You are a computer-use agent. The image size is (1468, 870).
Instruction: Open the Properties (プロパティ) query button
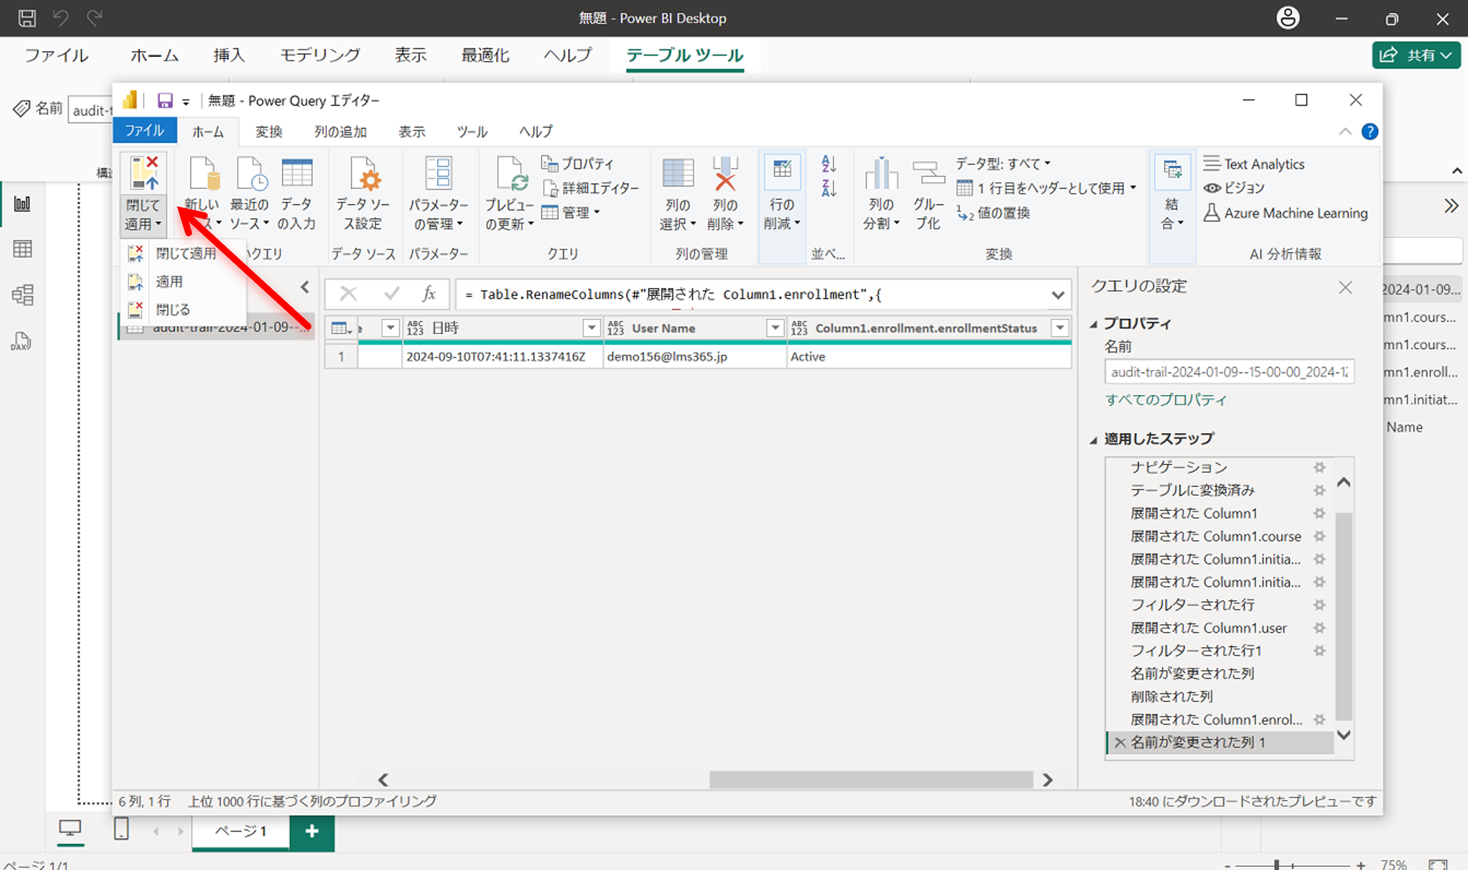click(x=578, y=163)
